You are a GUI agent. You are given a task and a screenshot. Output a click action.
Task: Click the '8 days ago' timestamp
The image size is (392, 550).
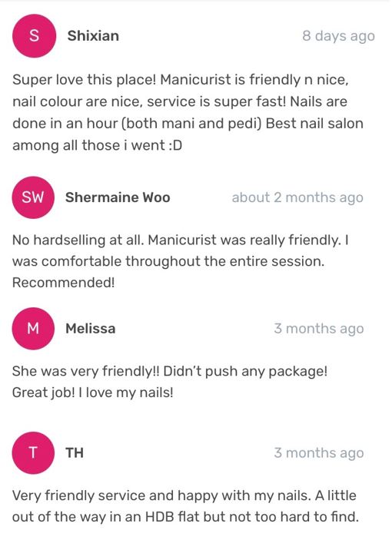tap(339, 36)
